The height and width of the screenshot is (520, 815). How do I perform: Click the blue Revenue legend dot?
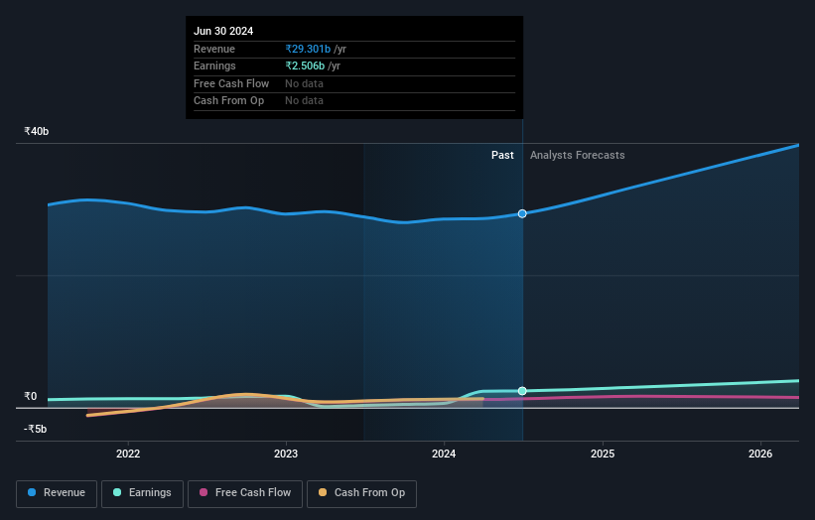tap(32, 492)
